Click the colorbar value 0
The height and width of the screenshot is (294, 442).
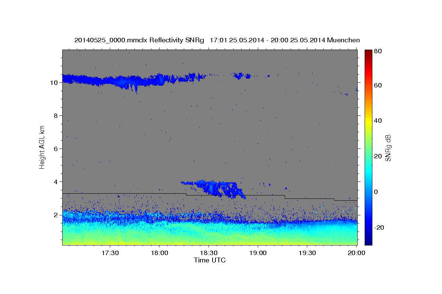coord(376,192)
